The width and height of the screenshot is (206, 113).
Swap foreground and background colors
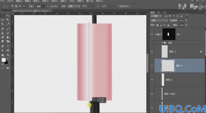8,59
